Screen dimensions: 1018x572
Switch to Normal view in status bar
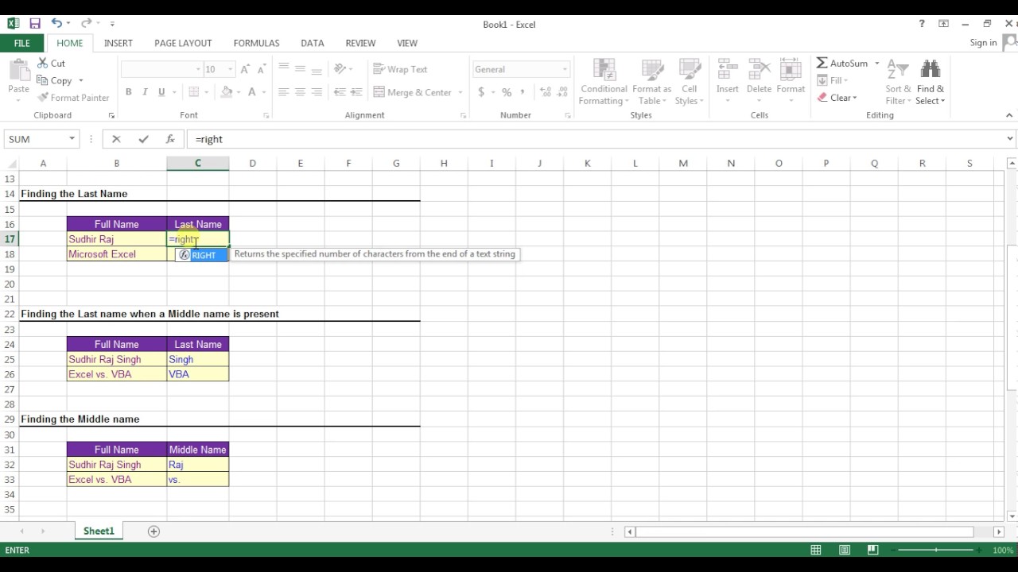point(816,550)
